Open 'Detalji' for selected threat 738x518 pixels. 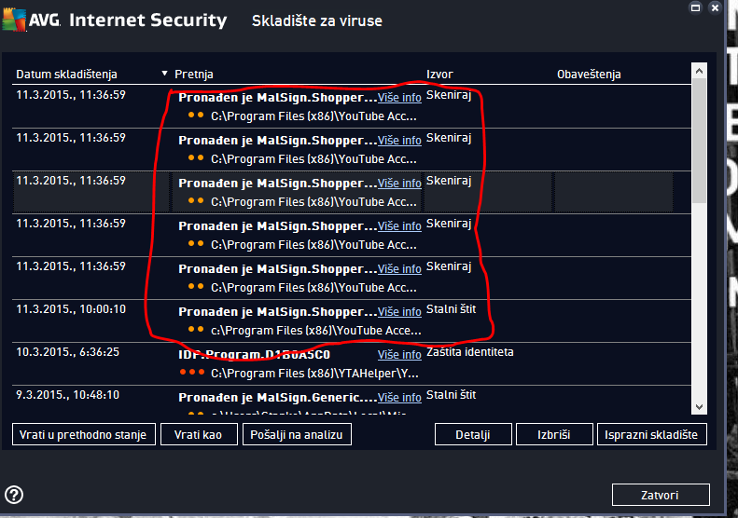[473, 434]
